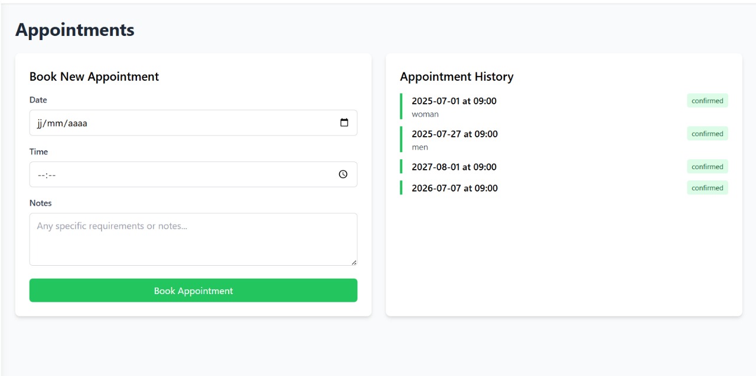
Task: Select the 2025-07-01 at 09:00 appointment
Action: pos(564,107)
